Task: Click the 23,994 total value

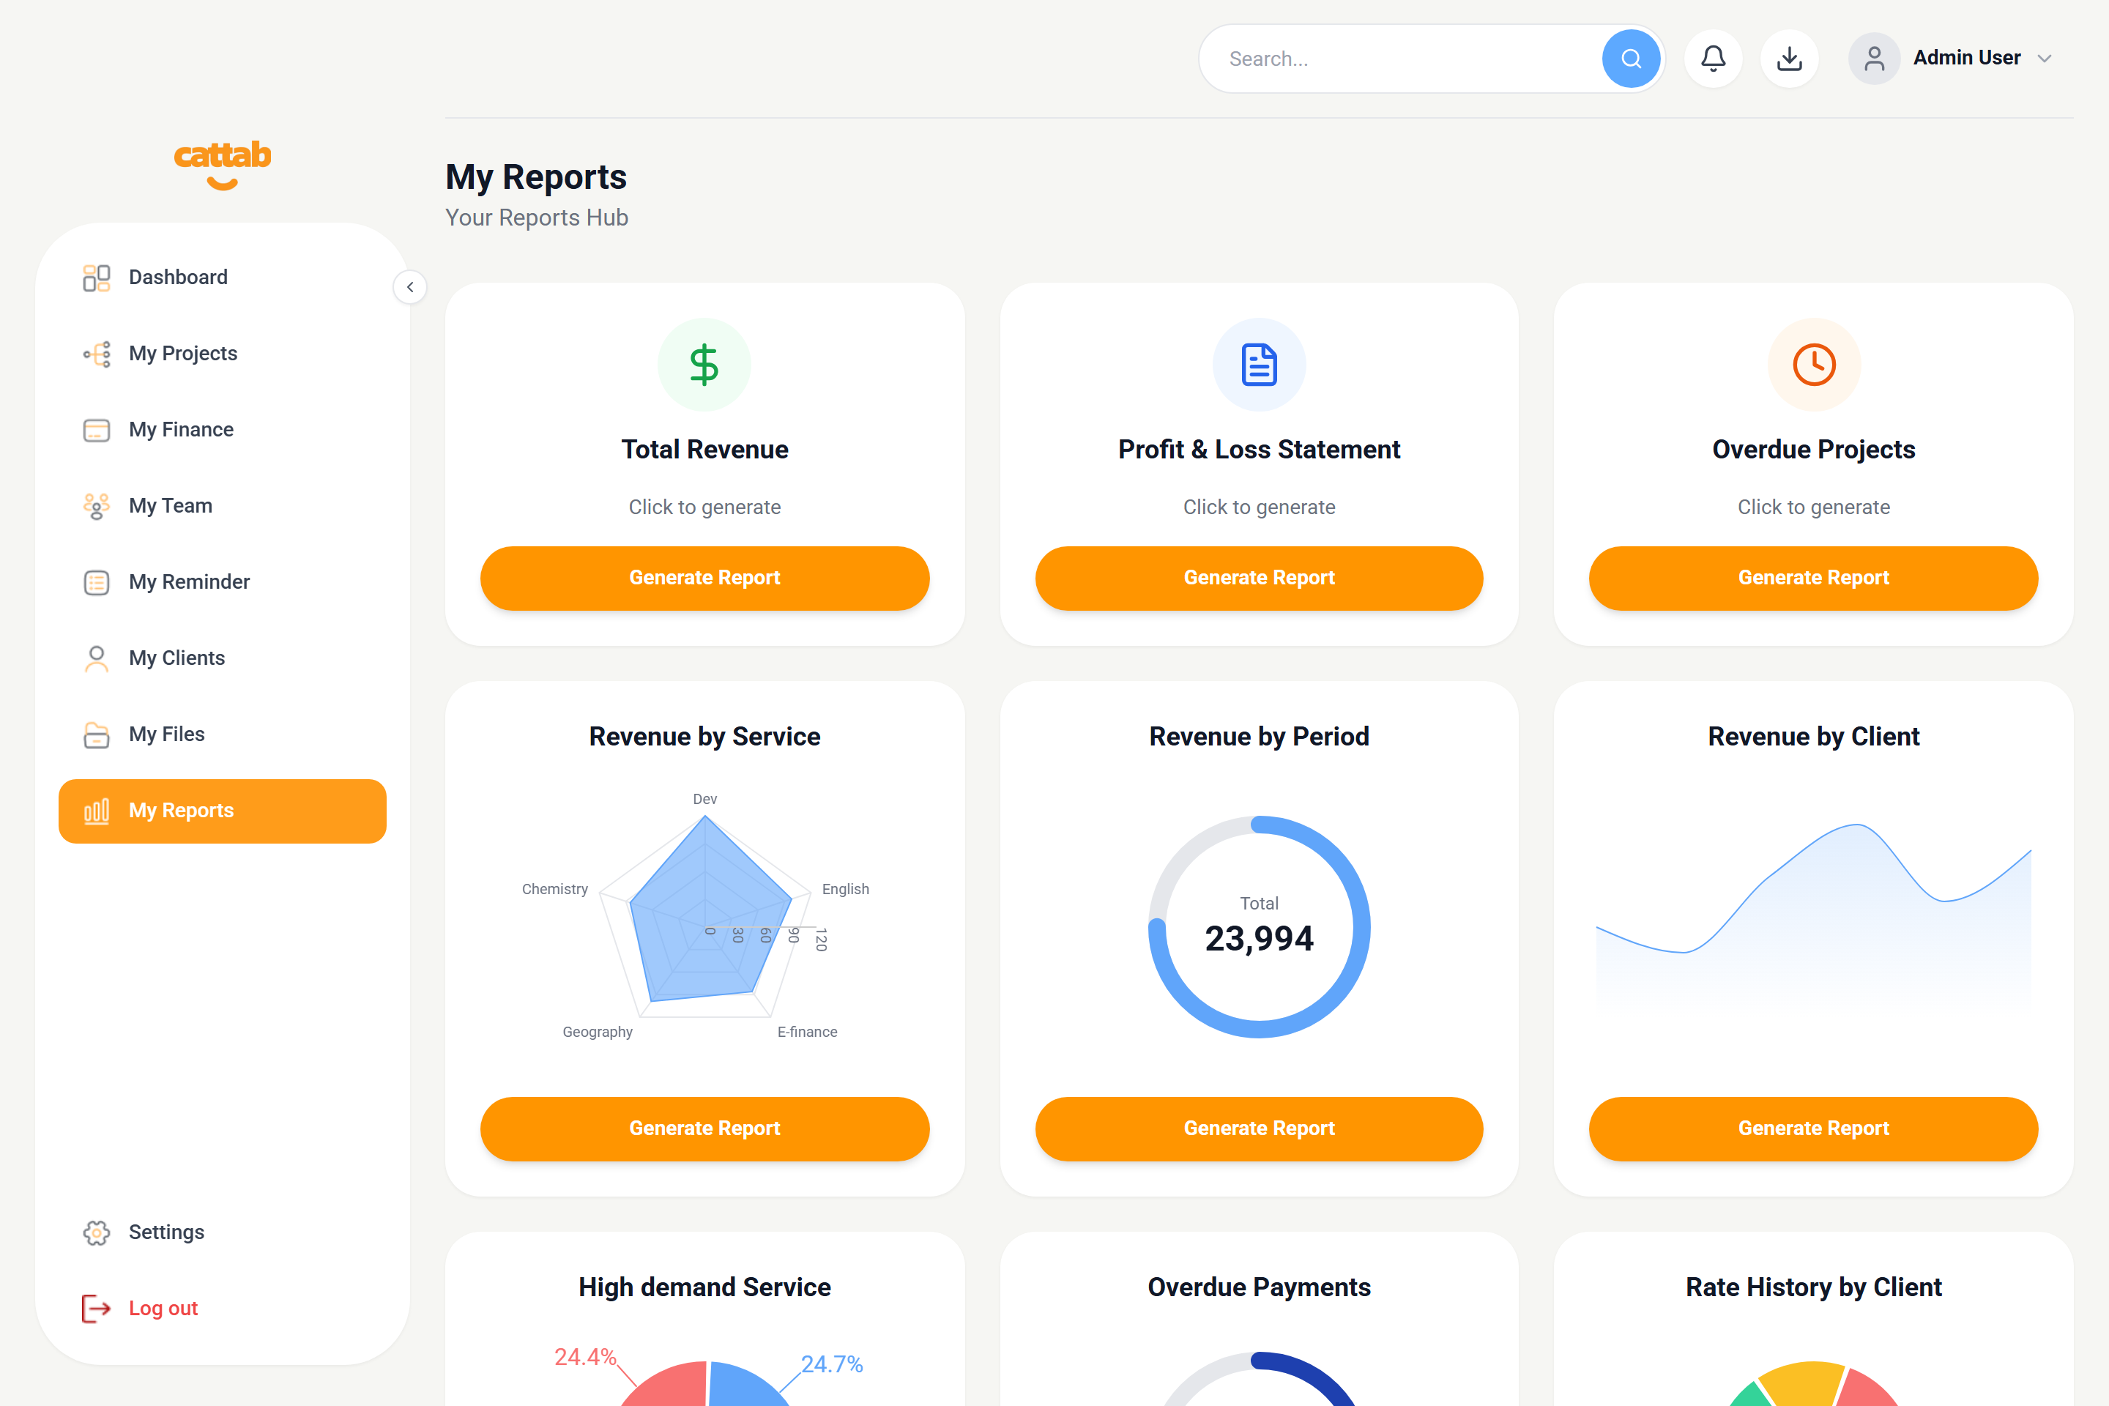Action: [x=1259, y=939]
